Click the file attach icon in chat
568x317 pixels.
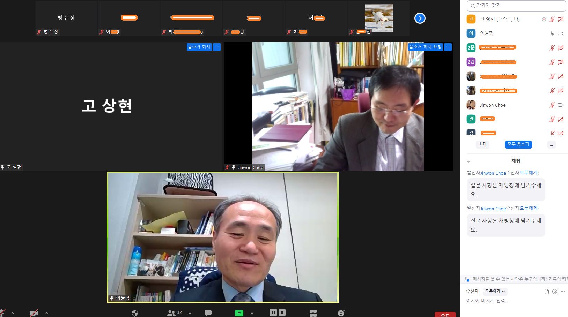tap(546, 292)
